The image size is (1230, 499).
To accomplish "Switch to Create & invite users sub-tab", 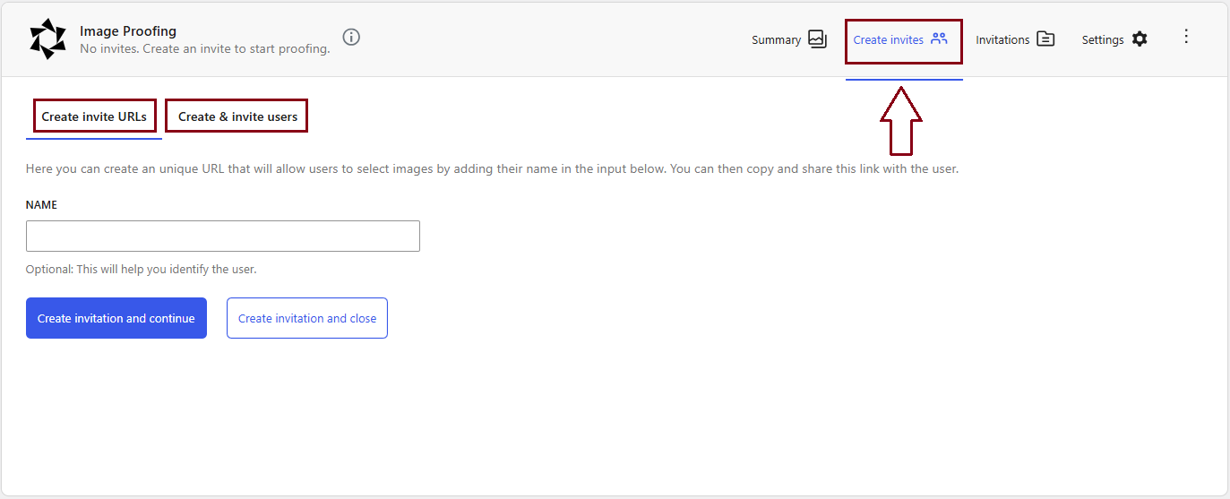I will (237, 116).
